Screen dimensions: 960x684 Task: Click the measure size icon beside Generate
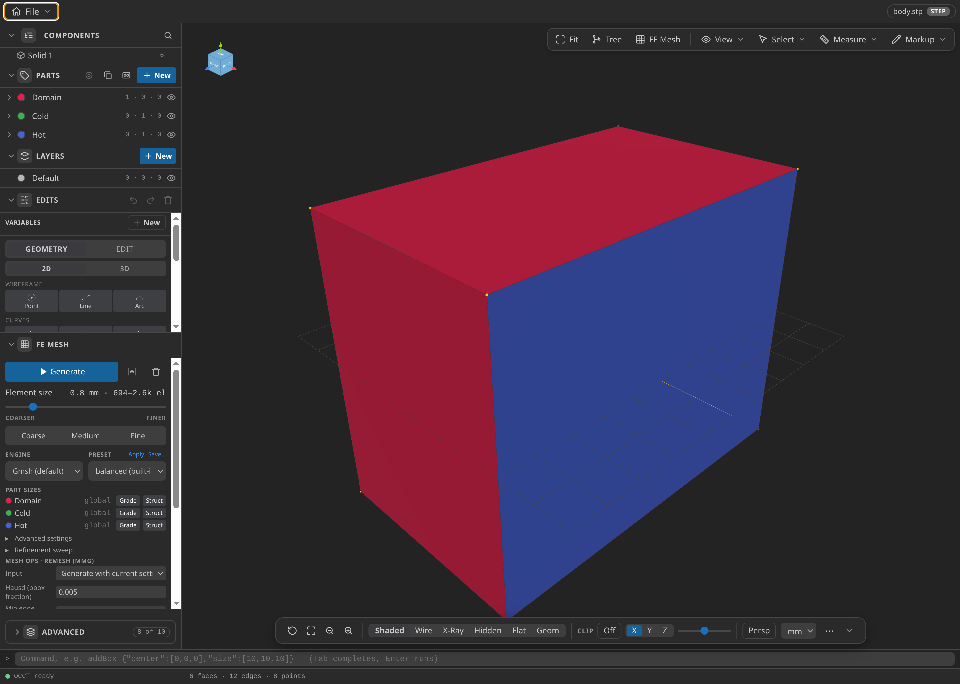pyautogui.click(x=132, y=371)
